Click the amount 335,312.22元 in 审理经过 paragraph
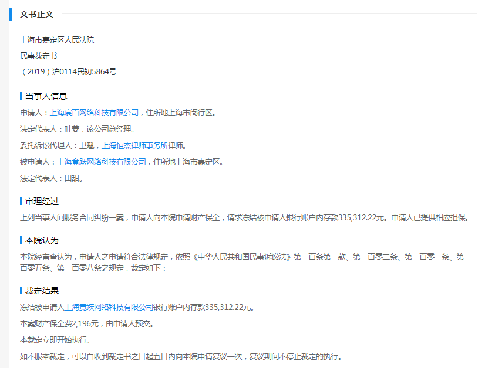This screenshot has width=485, height=368. tap(361, 217)
